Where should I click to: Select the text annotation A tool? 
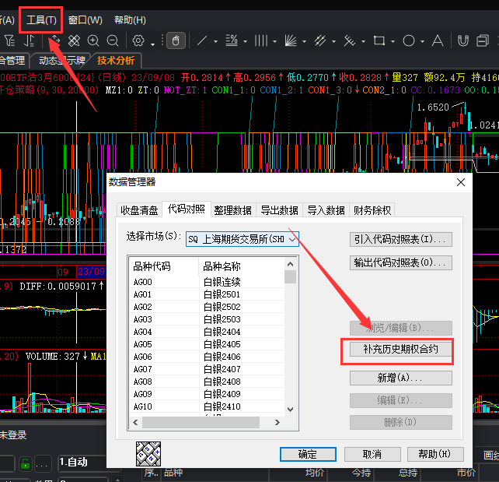tap(438, 40)
